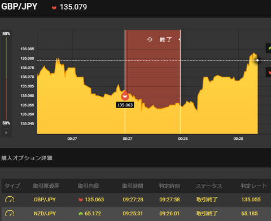Click the red lower sentiment bar
This screenshot has width=271, height=221.
[6, 99]
